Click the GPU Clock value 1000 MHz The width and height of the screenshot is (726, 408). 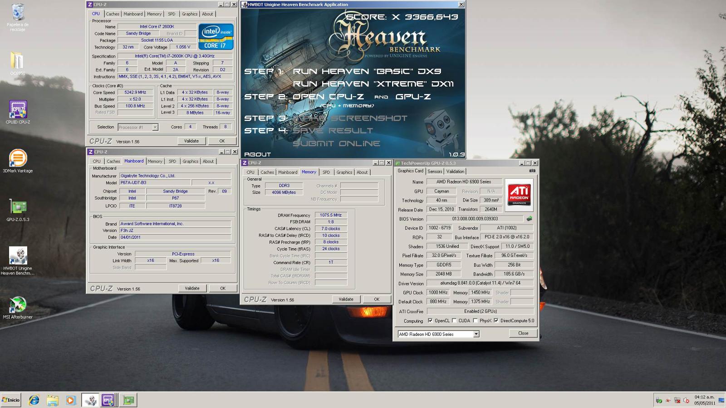pos(438,292)
